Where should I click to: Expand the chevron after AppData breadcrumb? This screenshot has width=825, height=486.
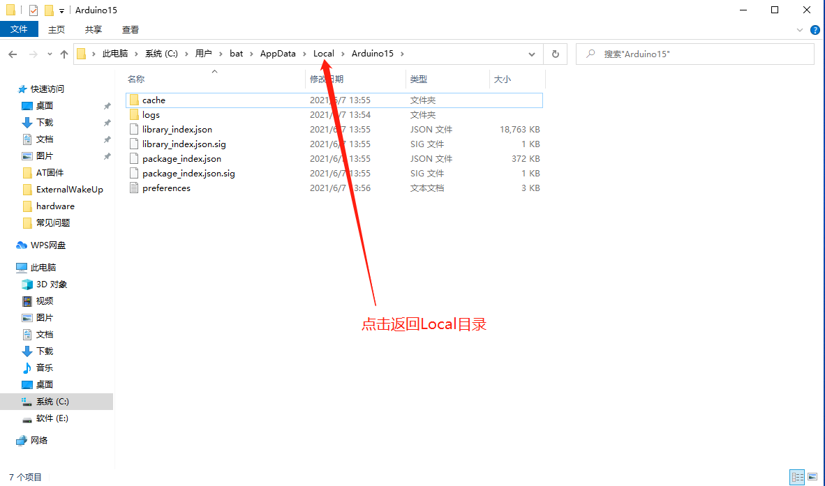click(x=304, y=54)
